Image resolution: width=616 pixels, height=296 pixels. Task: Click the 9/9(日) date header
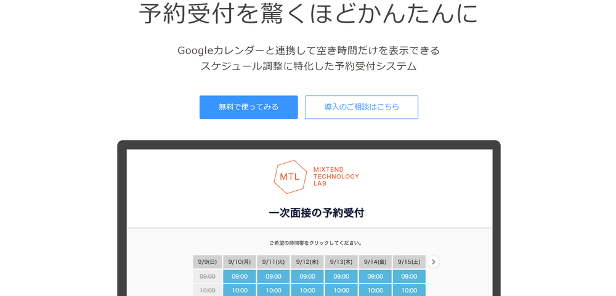(207, 262)
